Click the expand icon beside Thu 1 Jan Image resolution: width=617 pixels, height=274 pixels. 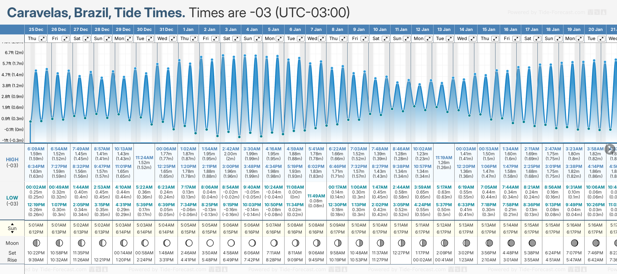point(194,39)
